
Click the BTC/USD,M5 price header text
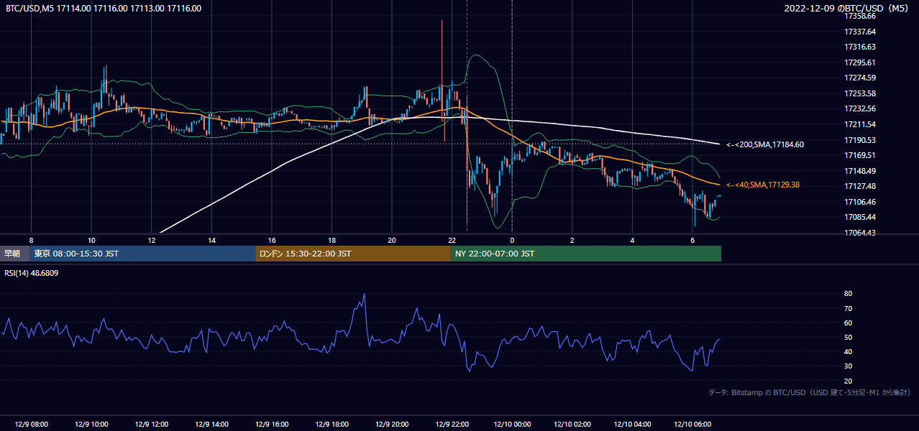[104, 9]
